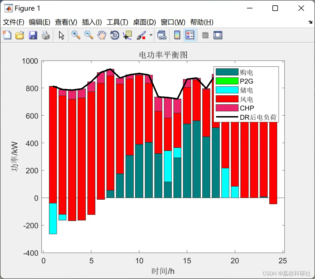Open the 桌面(D) menu

(144, 22)
